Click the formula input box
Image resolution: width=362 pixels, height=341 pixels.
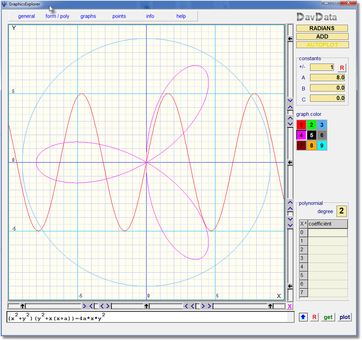pos(150,317)
